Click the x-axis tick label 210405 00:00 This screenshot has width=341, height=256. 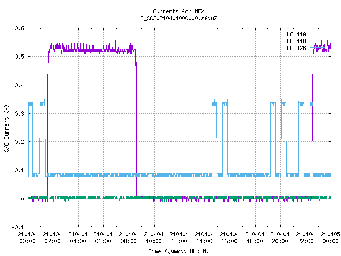coord(330,237)
